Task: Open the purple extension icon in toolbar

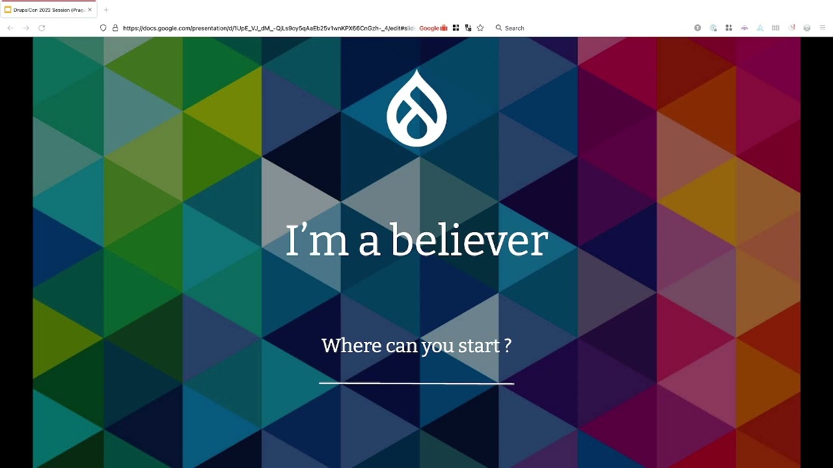Action: (744, 28)
